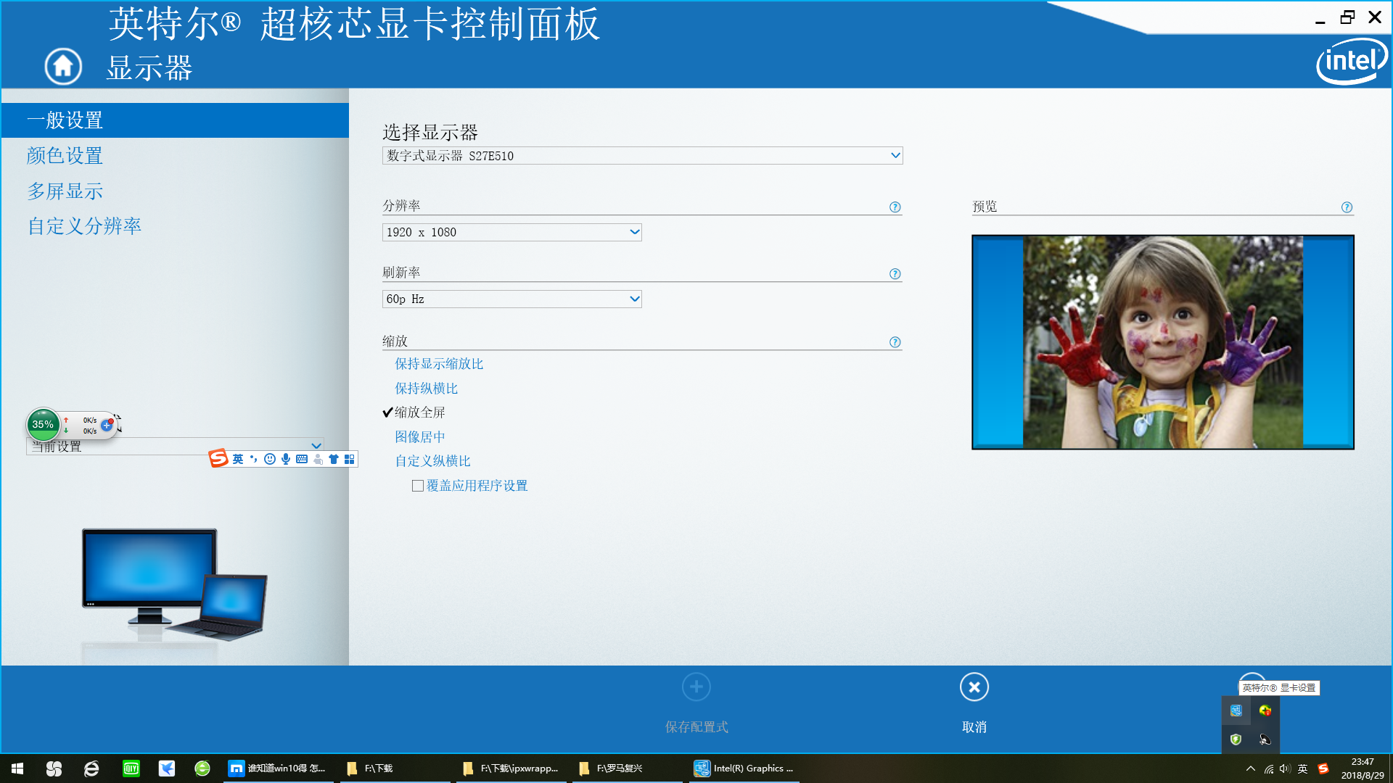Open Sogou skin settings via the T-shirt icon

(334, 459)
